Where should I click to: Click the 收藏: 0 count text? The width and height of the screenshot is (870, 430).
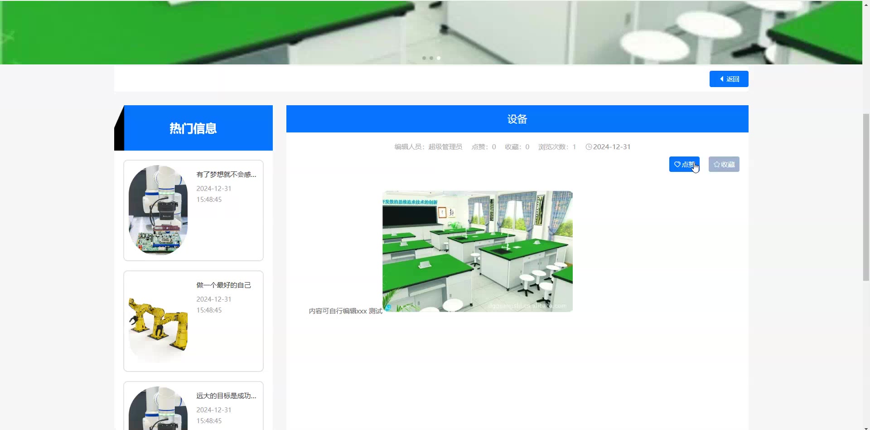(517, 147)
